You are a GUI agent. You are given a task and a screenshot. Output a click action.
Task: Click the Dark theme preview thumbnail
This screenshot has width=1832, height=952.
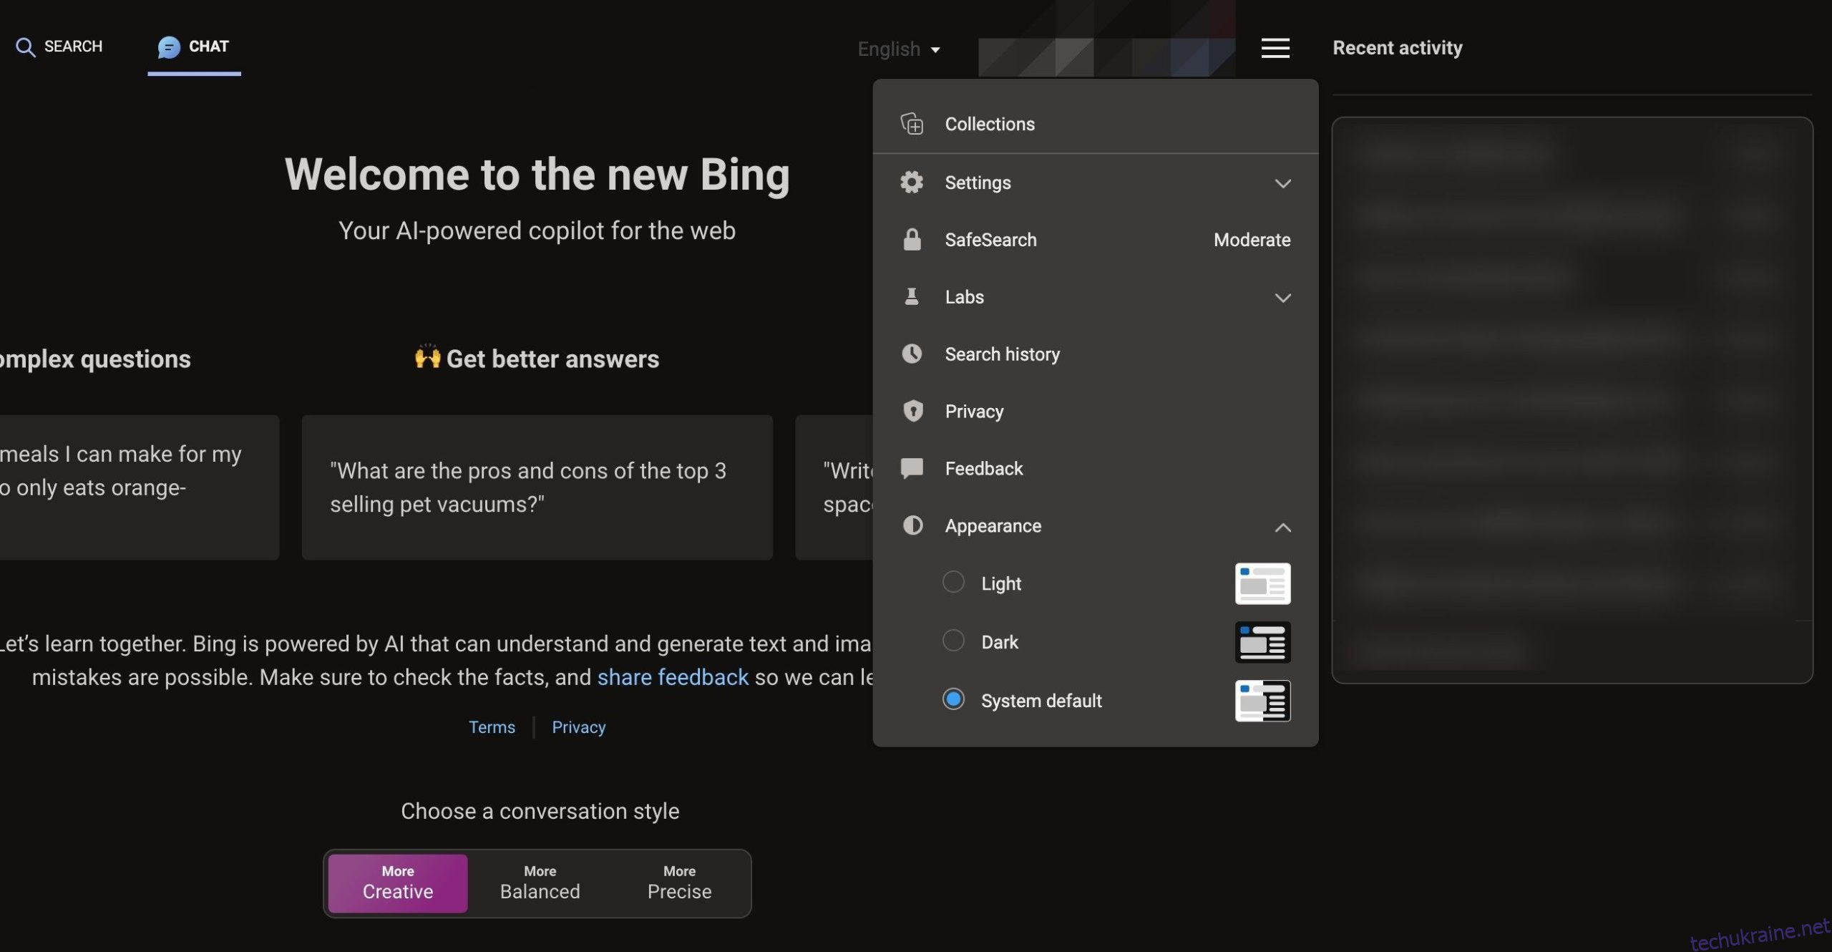(1262, 642)
